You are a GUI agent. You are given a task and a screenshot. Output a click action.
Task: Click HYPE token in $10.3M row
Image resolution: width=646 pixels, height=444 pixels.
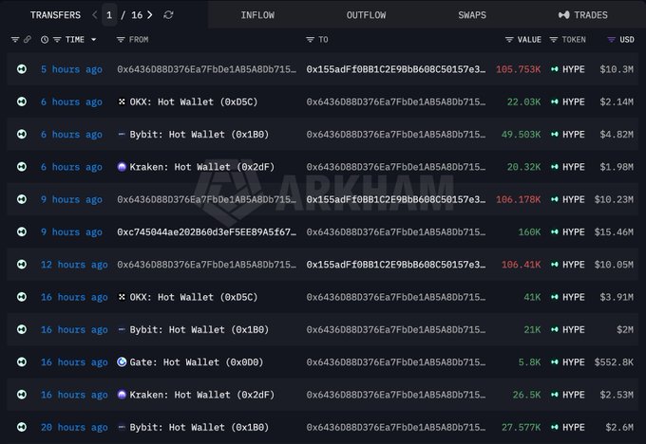(x=568, y=69)
